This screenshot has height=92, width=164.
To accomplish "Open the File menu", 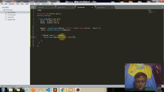I will pos(2,4).
